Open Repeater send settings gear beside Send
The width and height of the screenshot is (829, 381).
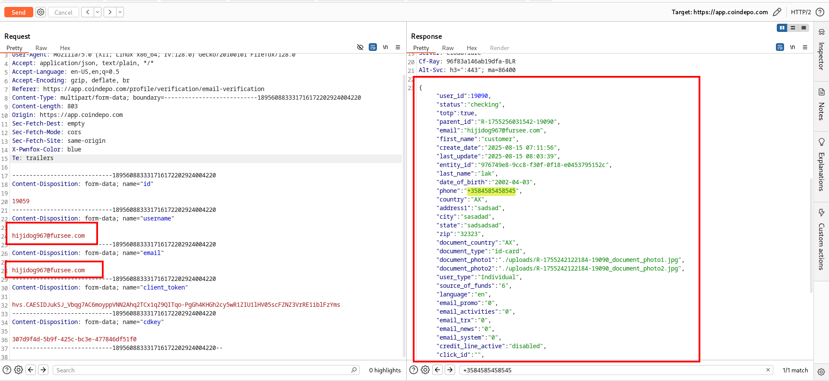pos(41,12)
